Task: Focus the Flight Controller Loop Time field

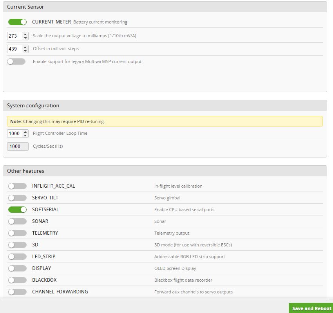Action: pyautogui.click(x=14, y=134)
